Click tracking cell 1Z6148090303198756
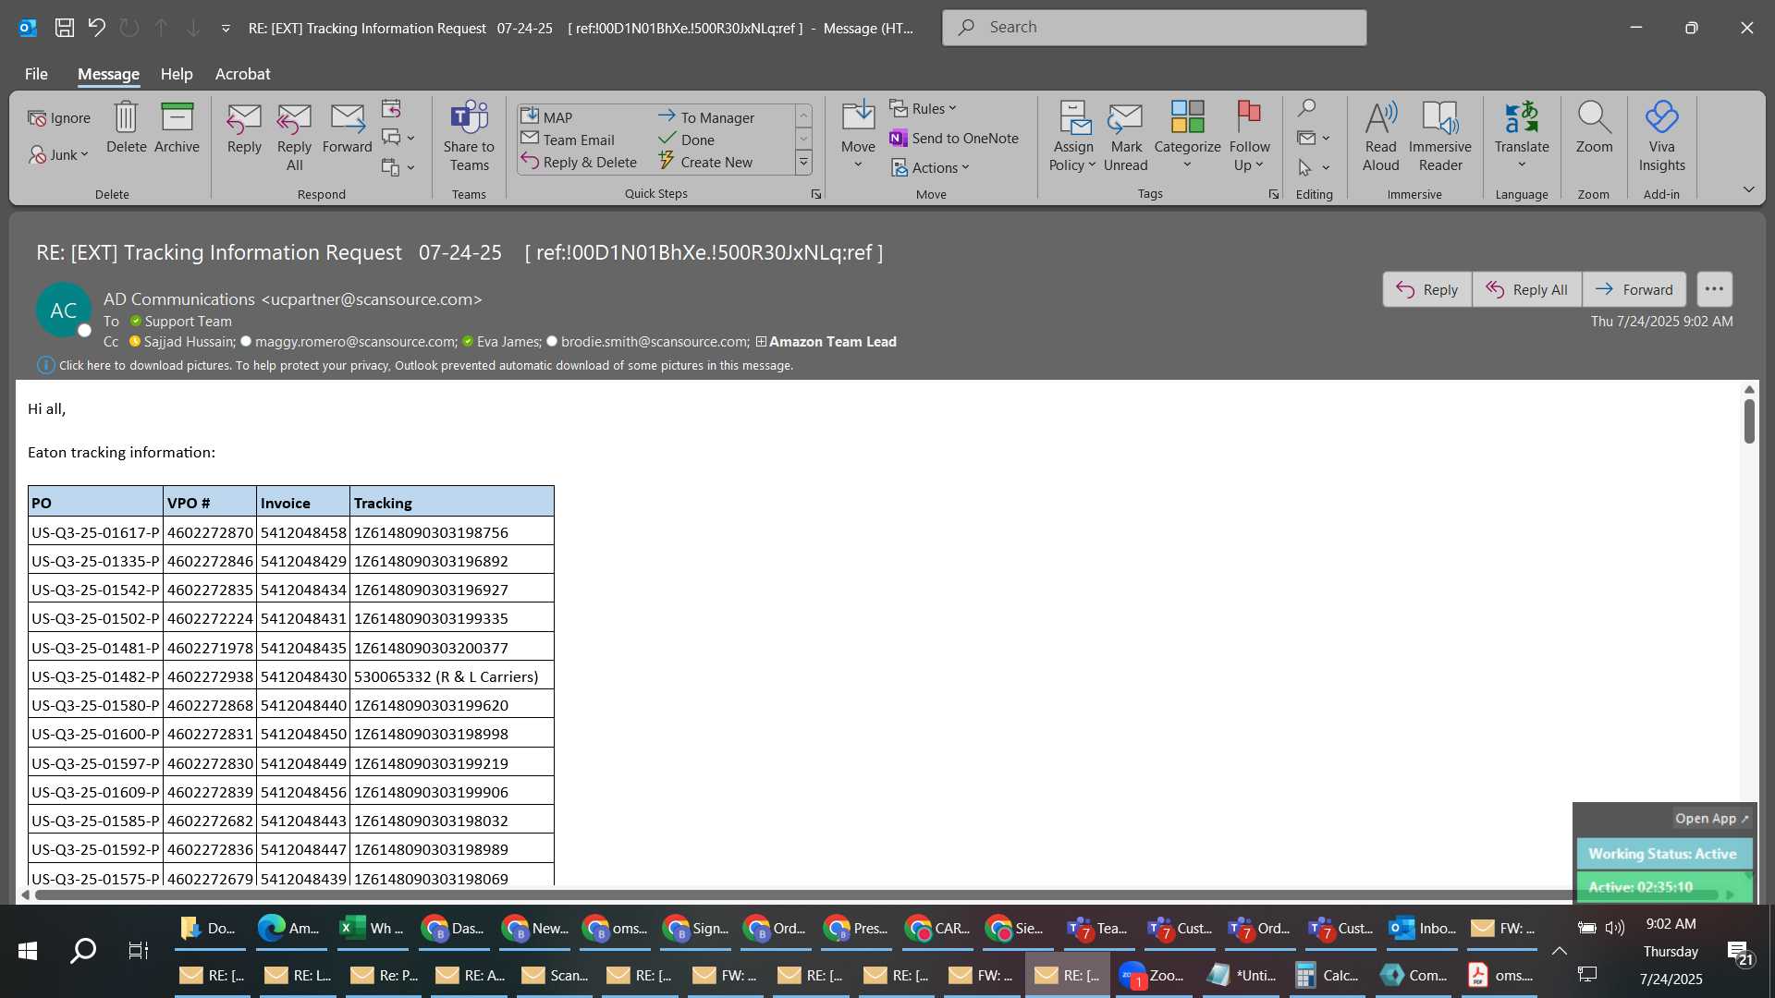The width and height of the screenshot is (1775, 998). coord(451,532)
